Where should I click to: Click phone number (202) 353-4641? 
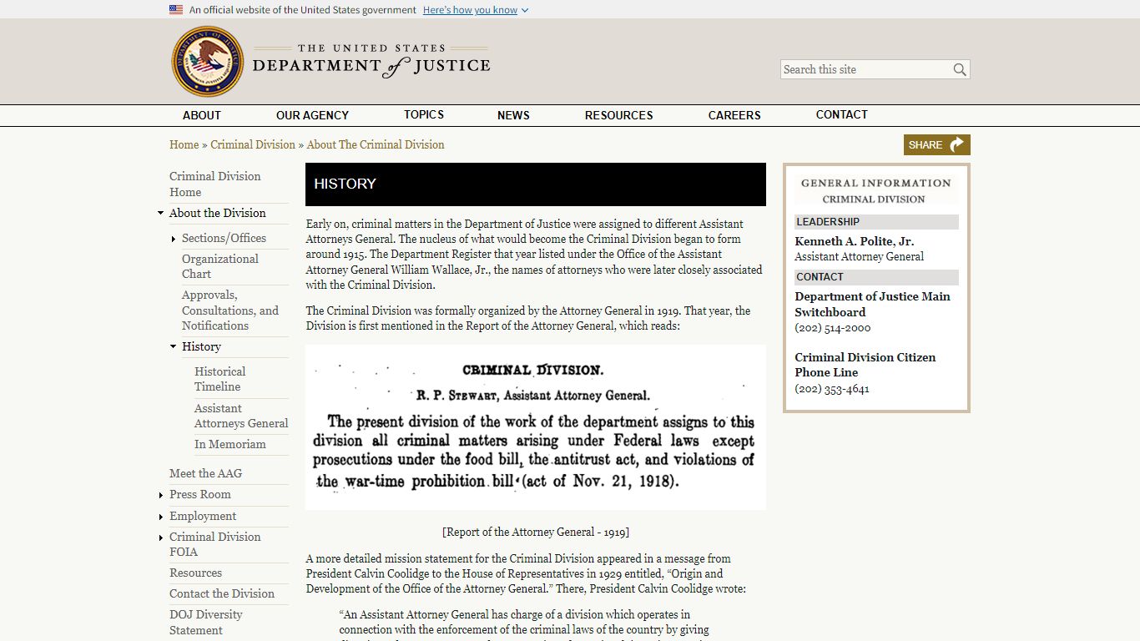click(x=832, y=389)
